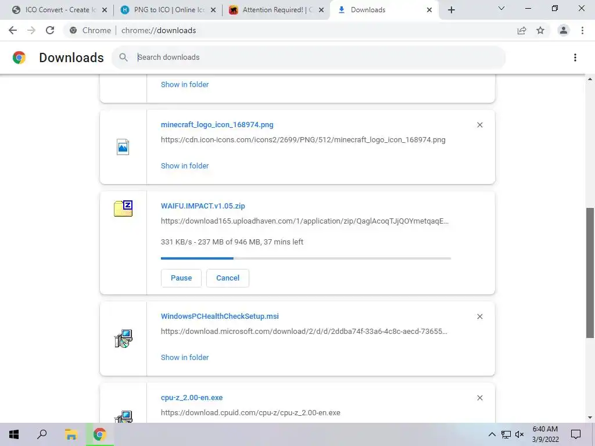Open the notification center icon
This screenshot has width=595, height=446.
click(576, 434)
